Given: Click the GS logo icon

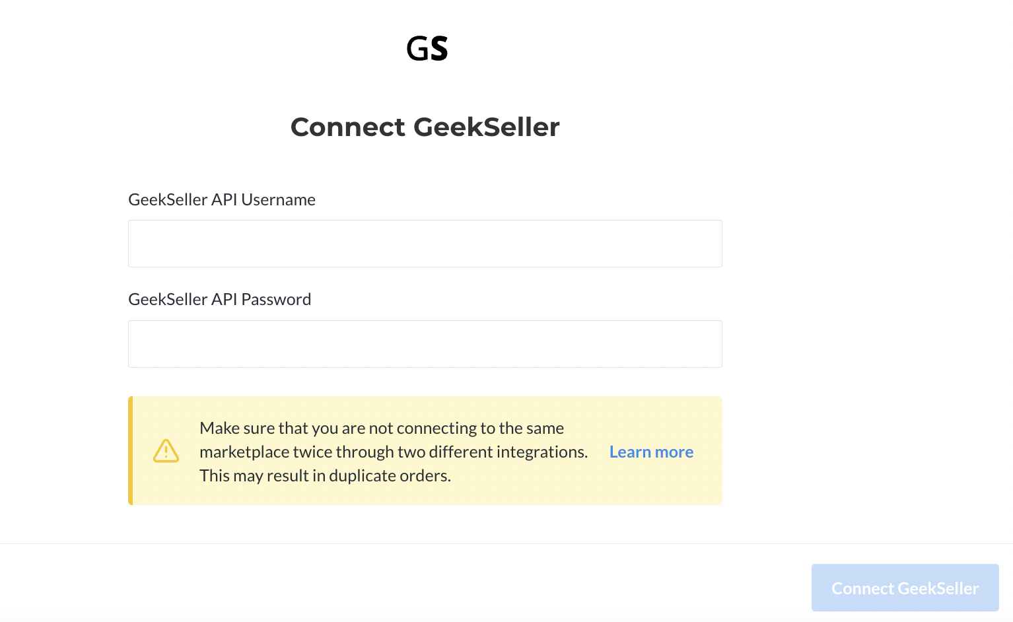Looking at the screenshot, I should tap(427, 48).
